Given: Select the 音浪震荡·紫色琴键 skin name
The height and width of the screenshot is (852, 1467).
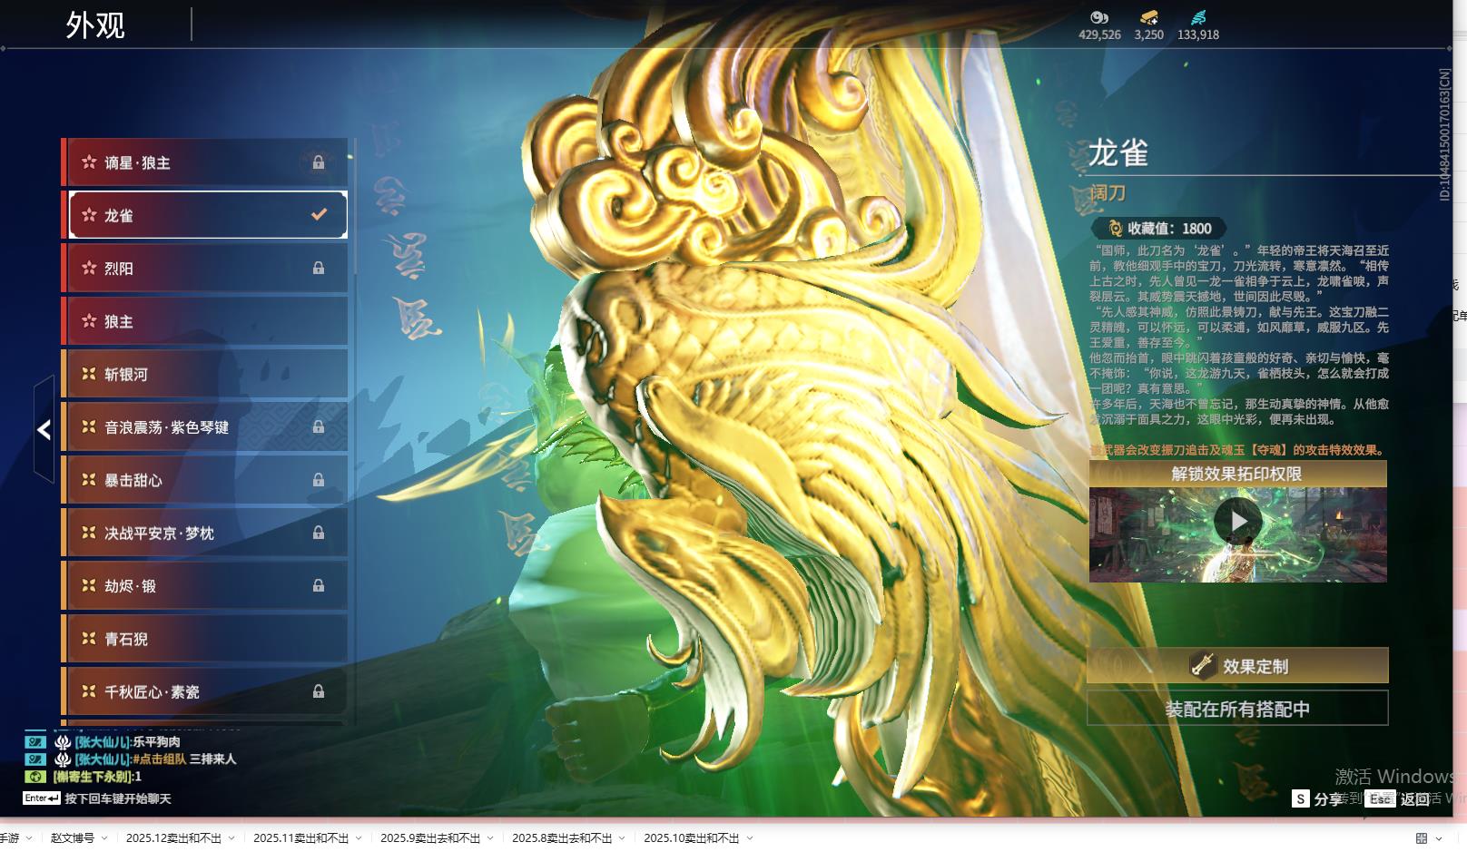Looking at the screenshot, I should [167, 427].
